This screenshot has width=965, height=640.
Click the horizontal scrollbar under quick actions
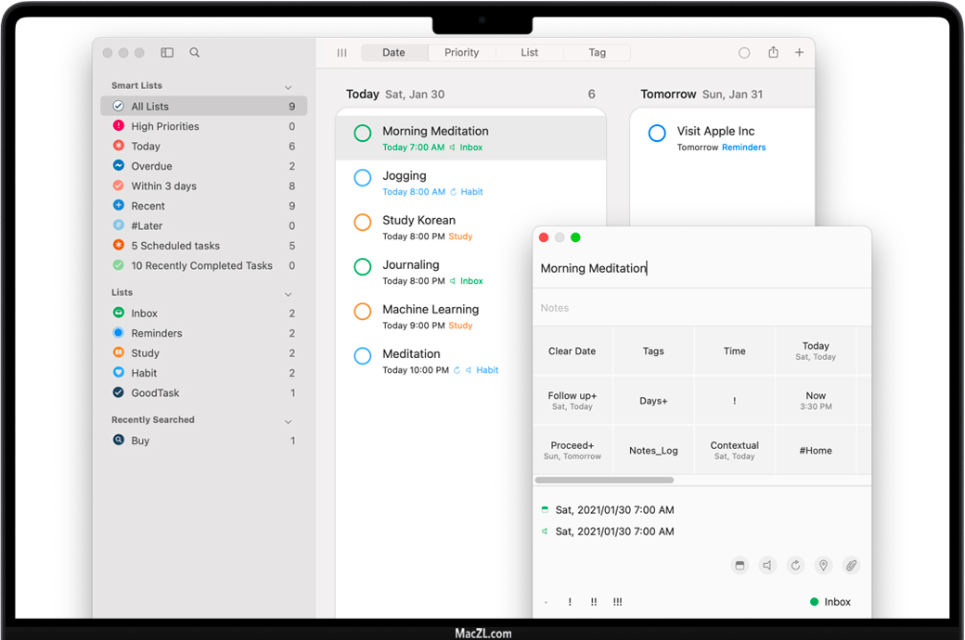click(604, 480)
